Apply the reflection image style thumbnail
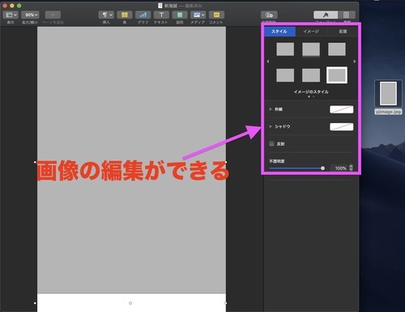 pos(311,49)
